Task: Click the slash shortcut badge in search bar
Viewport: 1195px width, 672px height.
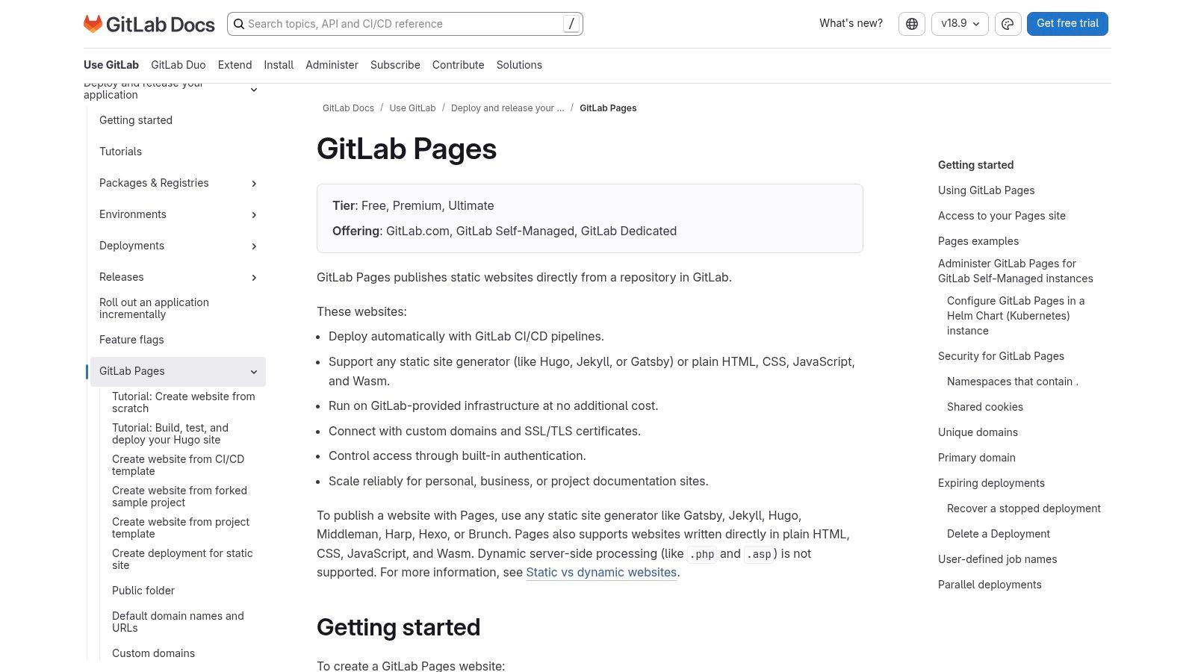Action: click(570, 23)
